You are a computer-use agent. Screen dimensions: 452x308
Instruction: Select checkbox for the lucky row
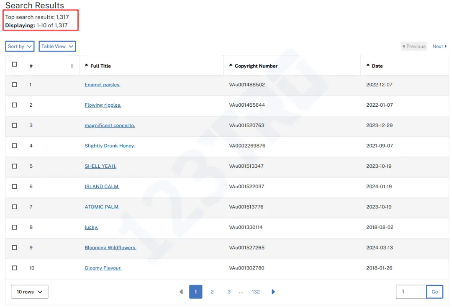click(14, 227)
